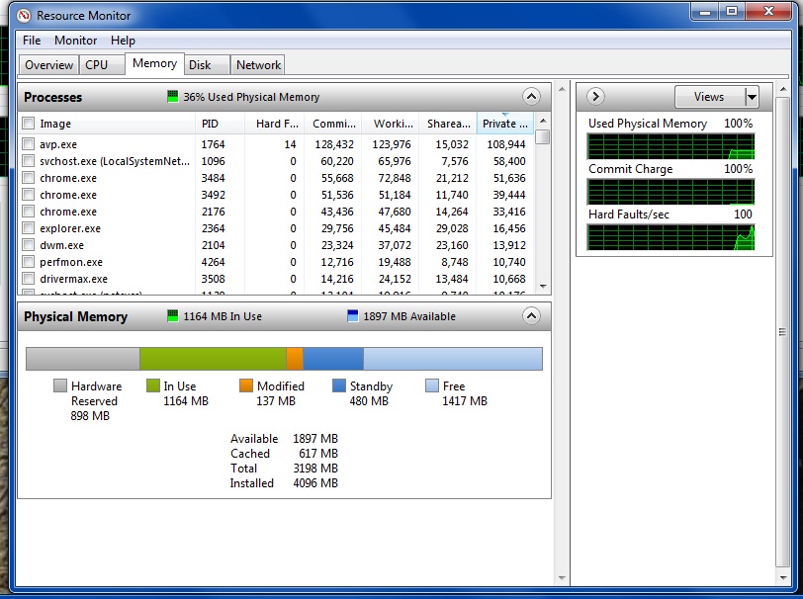Collapse the Physical Memory section chevron
The image size is (803, 599).
click(x=531, y=316)
